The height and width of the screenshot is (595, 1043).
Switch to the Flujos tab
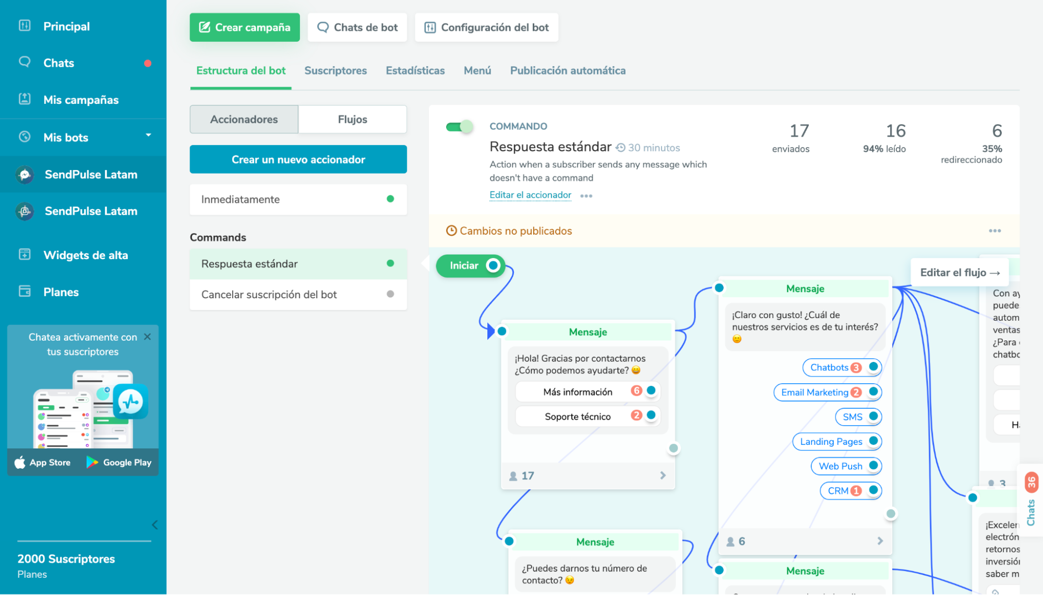click(352, 119)
